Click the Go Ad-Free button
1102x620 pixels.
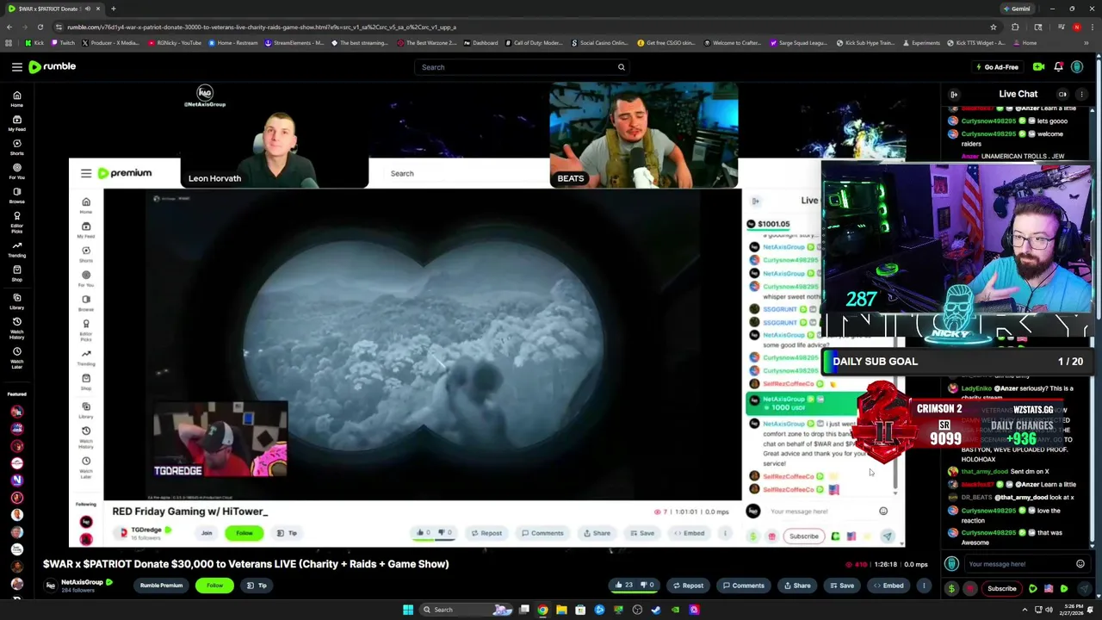996,66
